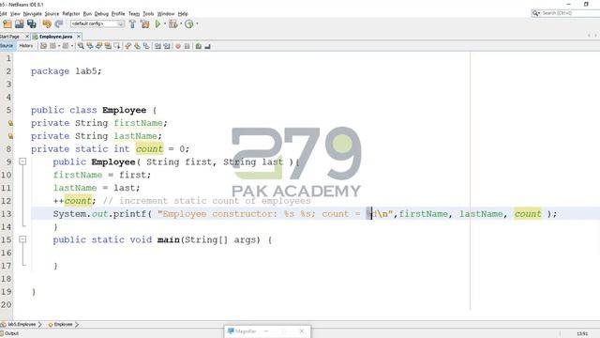Screen dimensions: 600x338
Task: Click the Save All toolbar icon
Action: point(32,23)
